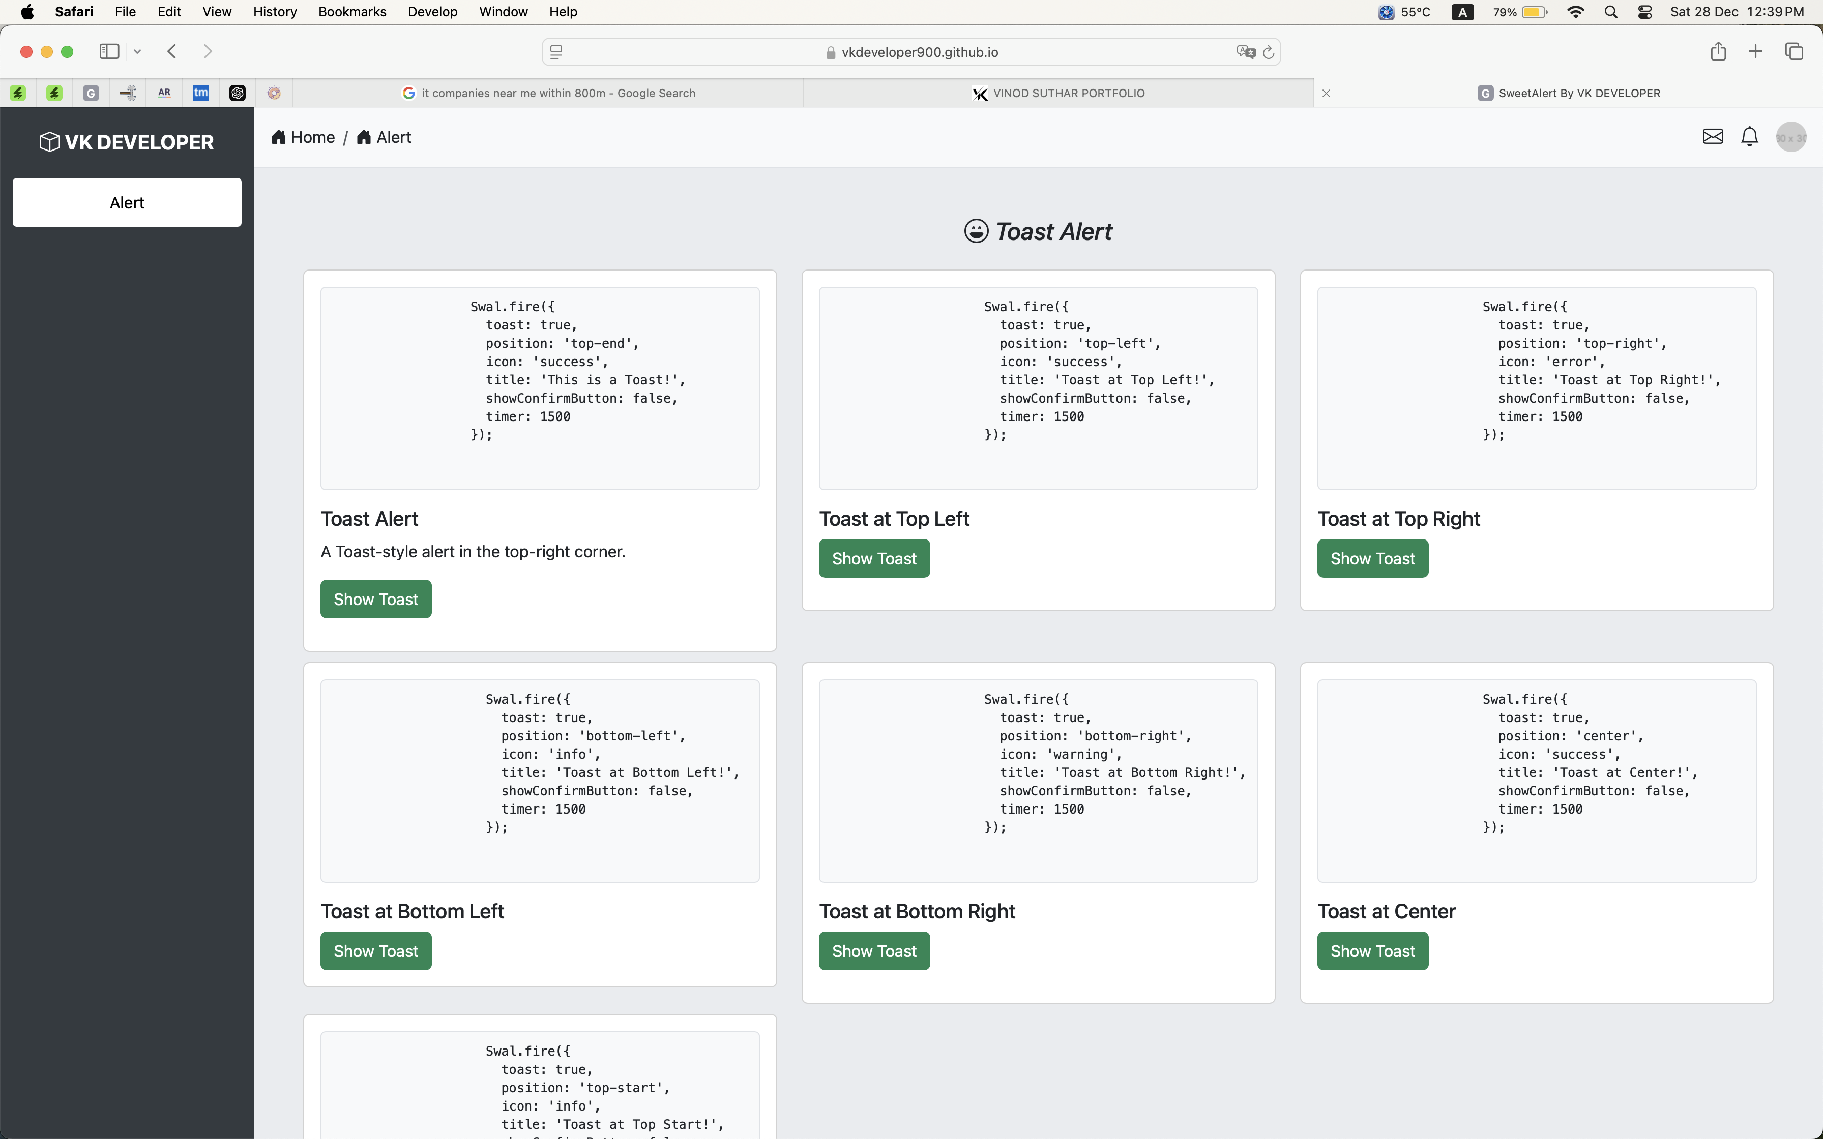1823x1139 pixels.
Task: Show tab overview icon
Action: [1795, 51]
